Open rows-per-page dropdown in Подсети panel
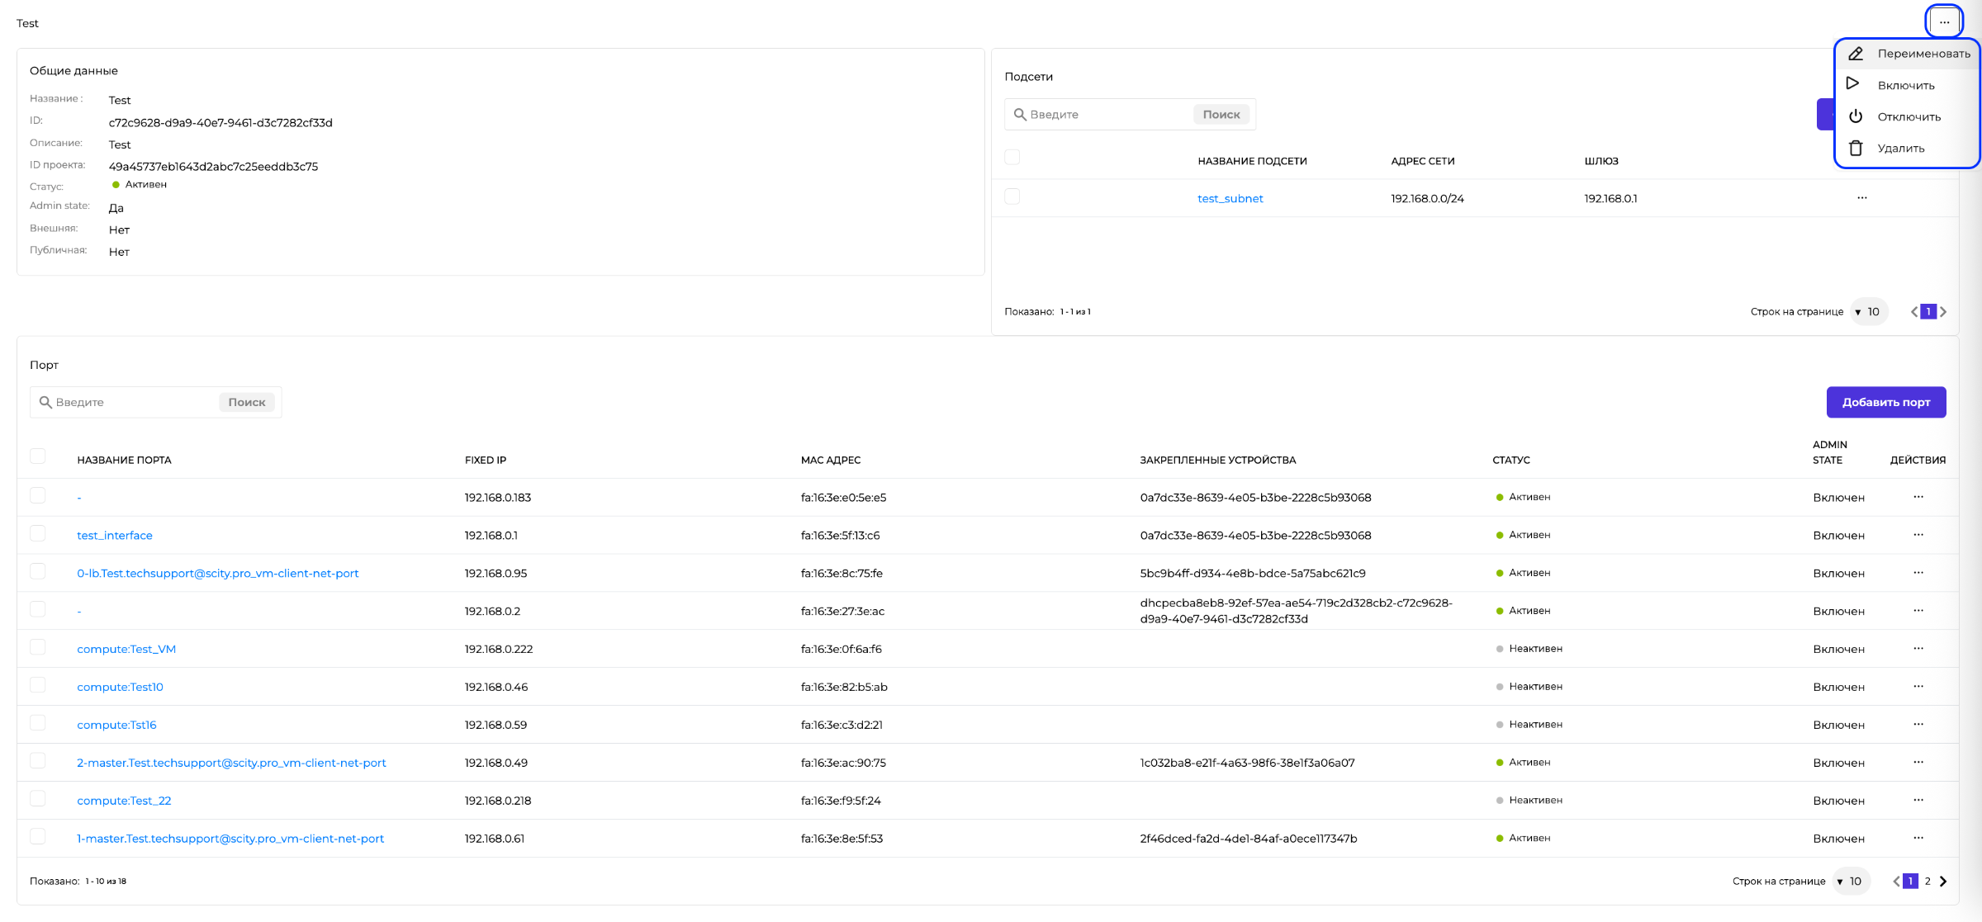 point(1867,312)
